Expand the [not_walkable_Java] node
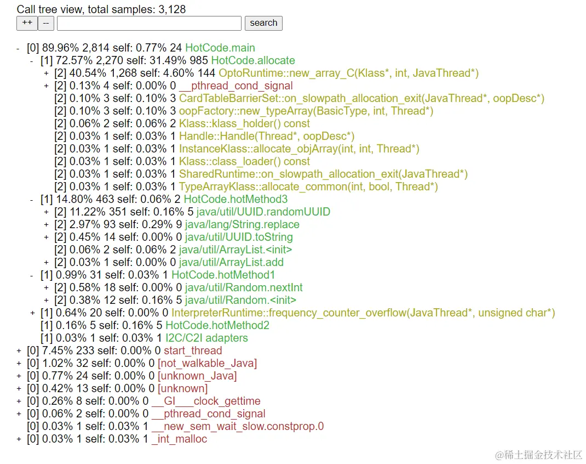 point(18,363)
